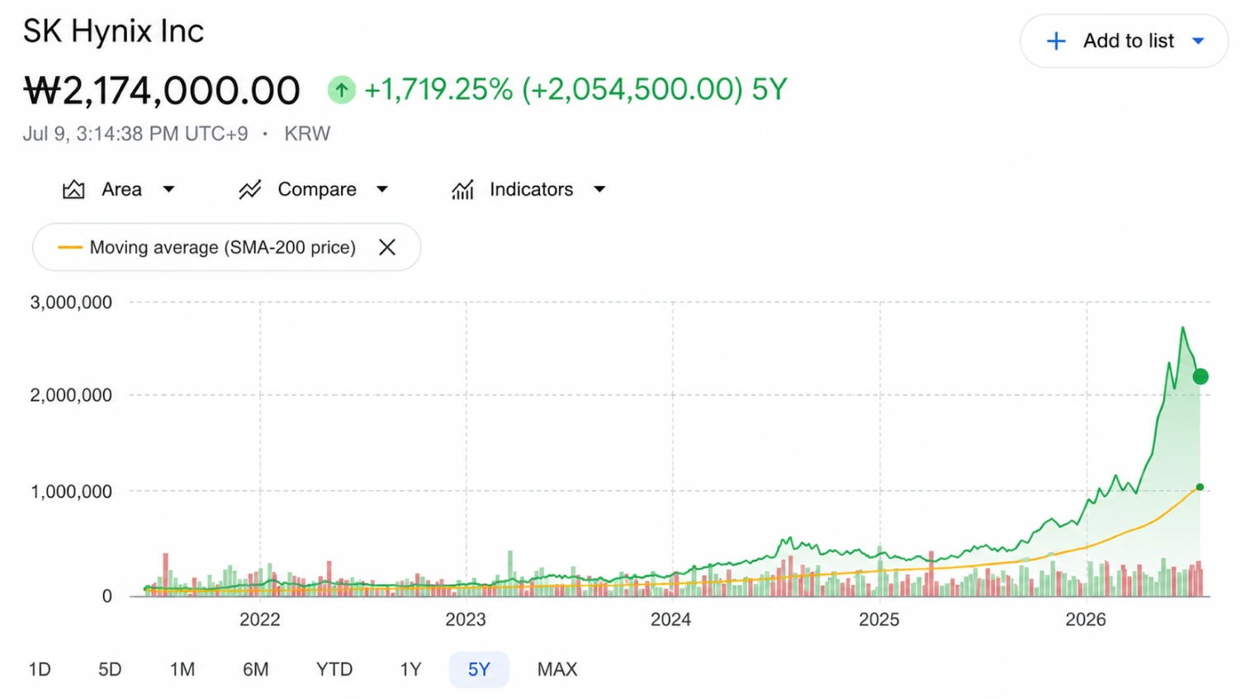The height and width of the screenshot is (699, 1250).
Task: Click the 0 y-axis label
Action: pyautogui.click(x=107, y=596)
